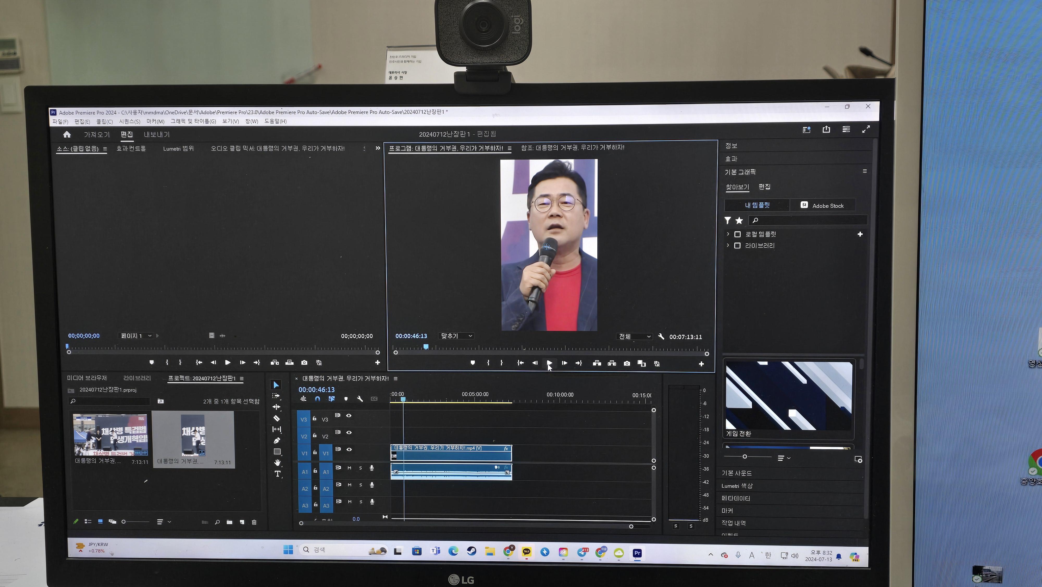Open 기본 그래픽 panel menu
The height and width of the screenshot is (587, 1042).
coord(865,171)
